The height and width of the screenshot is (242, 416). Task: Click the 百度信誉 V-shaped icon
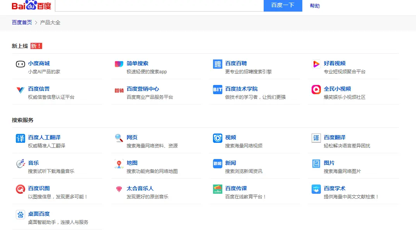coord(20,90)
